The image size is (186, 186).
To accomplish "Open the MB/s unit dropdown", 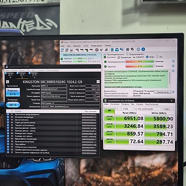I will tap(168, 109).
